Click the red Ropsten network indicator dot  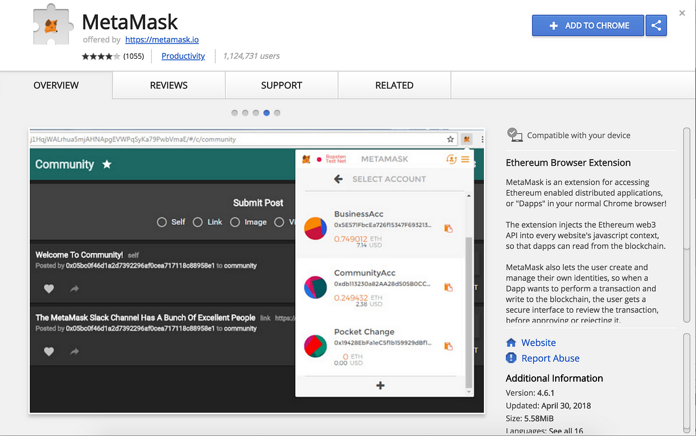pyautogui.click(x=319, y=159)
